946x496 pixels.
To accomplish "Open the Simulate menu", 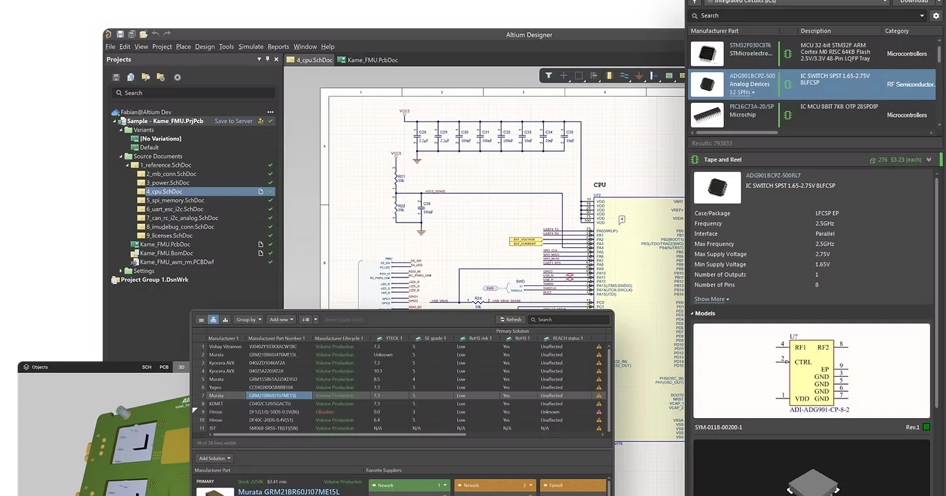I will (251, 46).
